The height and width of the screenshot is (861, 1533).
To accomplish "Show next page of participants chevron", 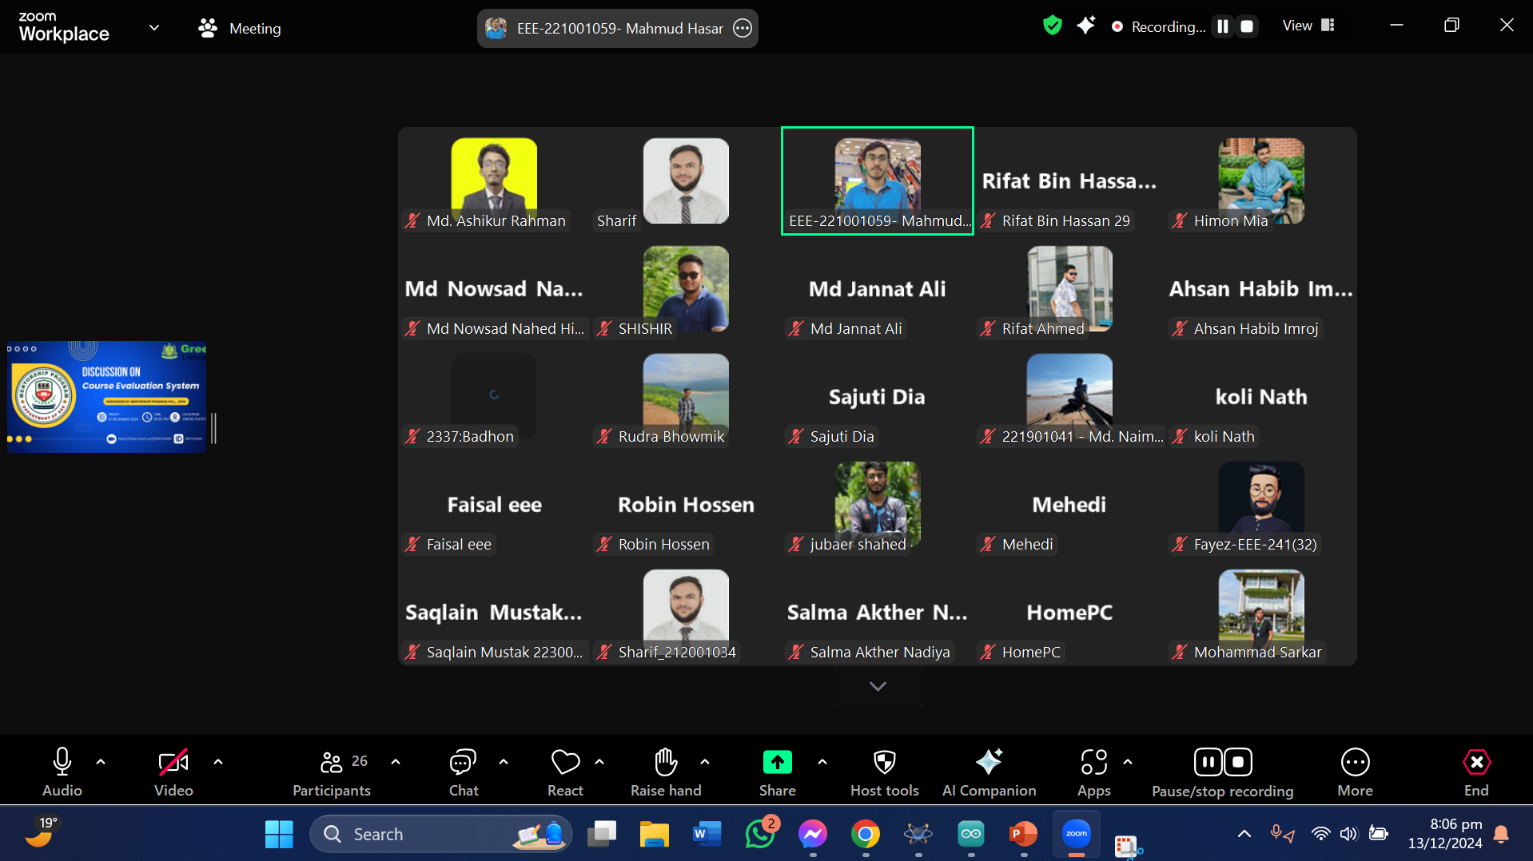I will click(x=878, y=686).
